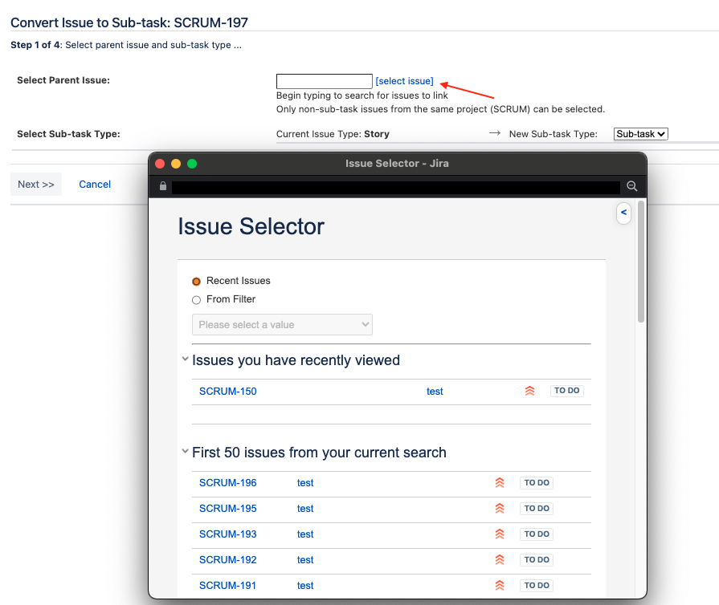Click the search magnifier in the Issue Selector window
The image size is (719, 605).
coord(631,185)
